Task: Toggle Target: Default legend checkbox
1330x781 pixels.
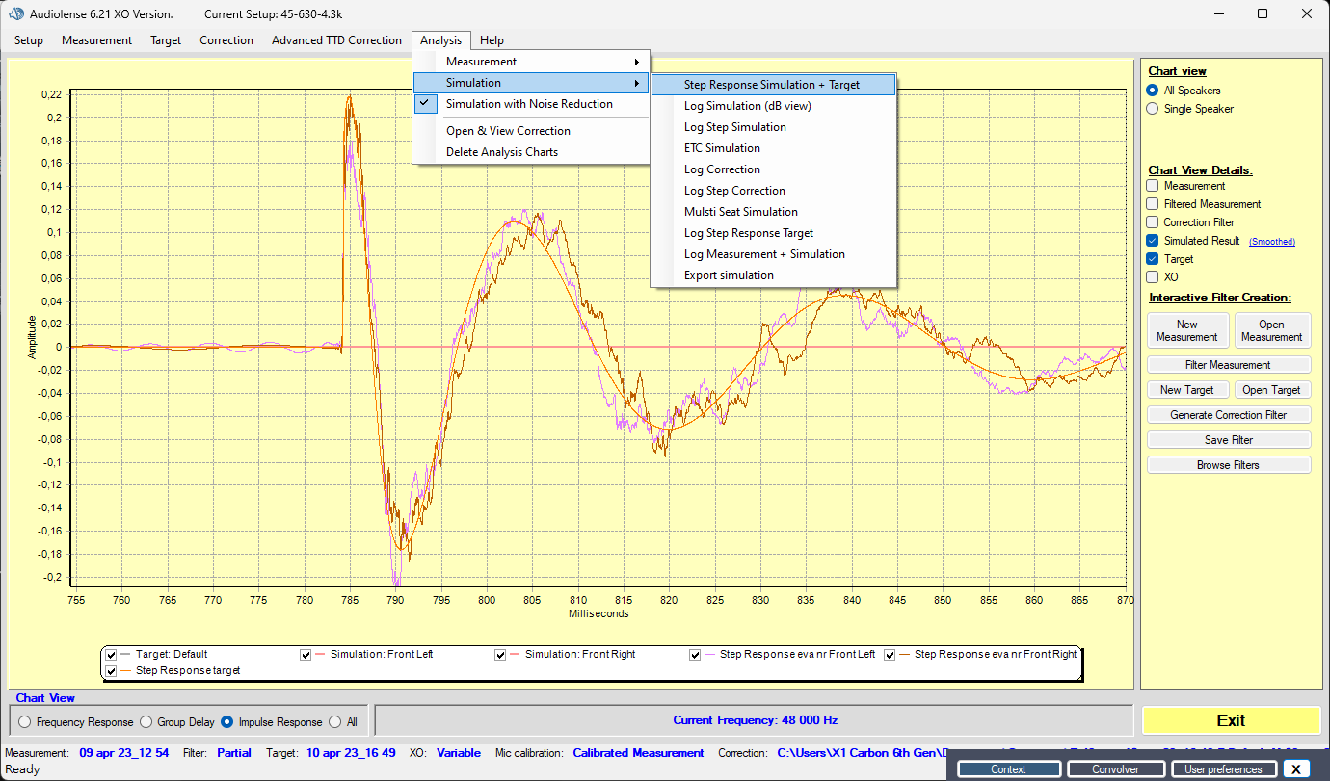Action: pyautogui.click(x=112, y=655)
